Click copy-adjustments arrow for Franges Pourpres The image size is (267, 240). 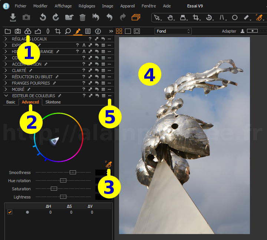[x=90, y=83]
